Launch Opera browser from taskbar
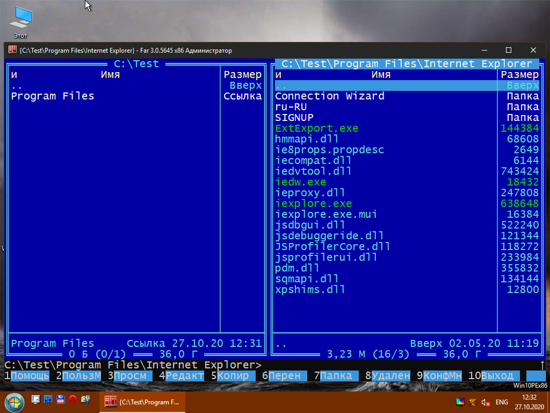The width and height of the screenshot is (550, 413). point(73,400)
